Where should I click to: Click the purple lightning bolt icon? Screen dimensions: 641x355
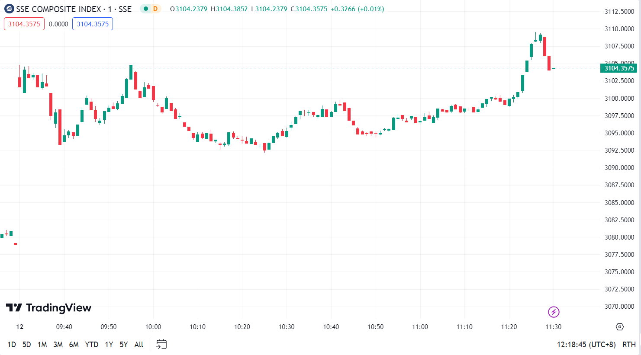click(554, 312)
